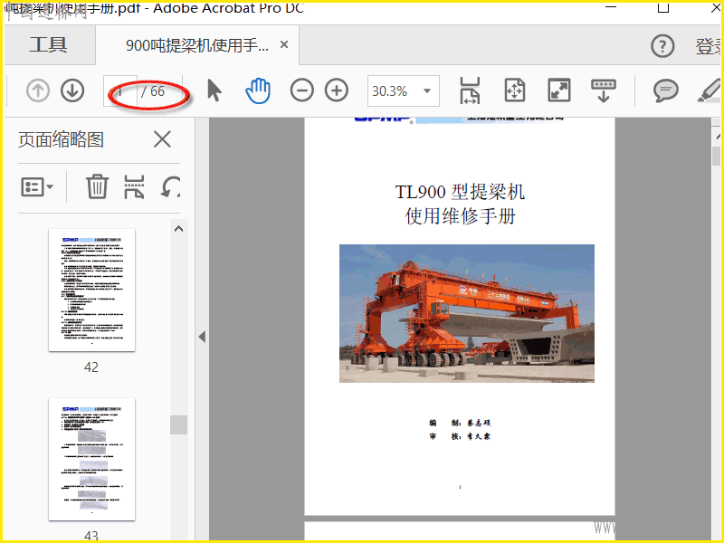Select page 42 thumbnail
724x543 pixels.
tap(92, 290)
